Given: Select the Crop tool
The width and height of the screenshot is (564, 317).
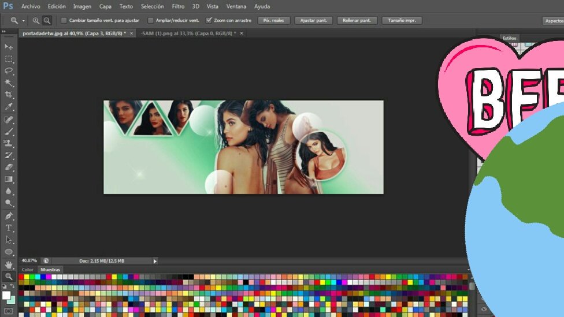Looking at the screenshot, I should pyautogui.click(x=9, y=95).
